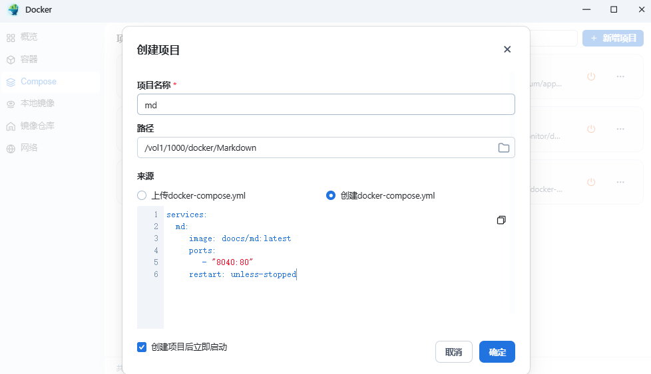The width and height of the screenshot is (651, 374).
Task: Click the project name input field
Action: [325, 104]
